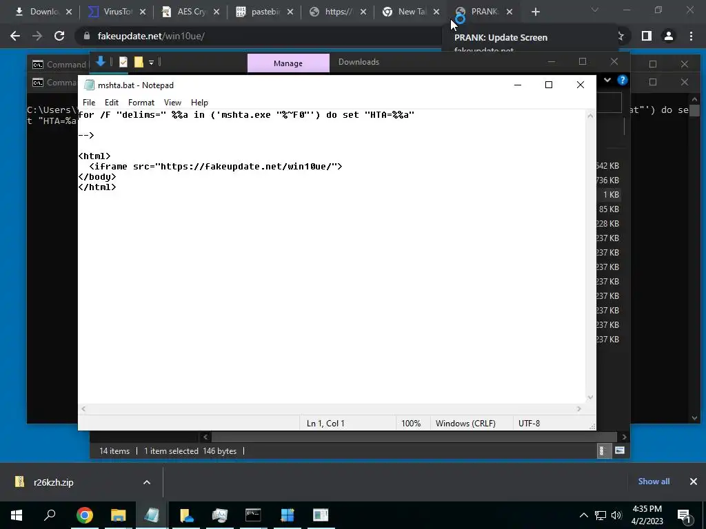
Task: Click the iframe src line in Notepad
Action: point(215,167)
